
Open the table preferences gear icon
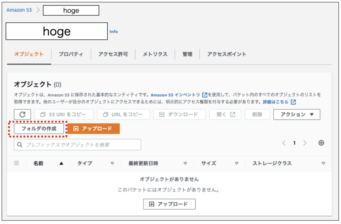tap(321, 143)
